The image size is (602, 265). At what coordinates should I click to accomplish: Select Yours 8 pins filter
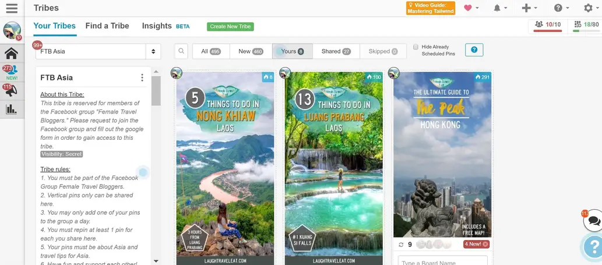tap(292, 51)
